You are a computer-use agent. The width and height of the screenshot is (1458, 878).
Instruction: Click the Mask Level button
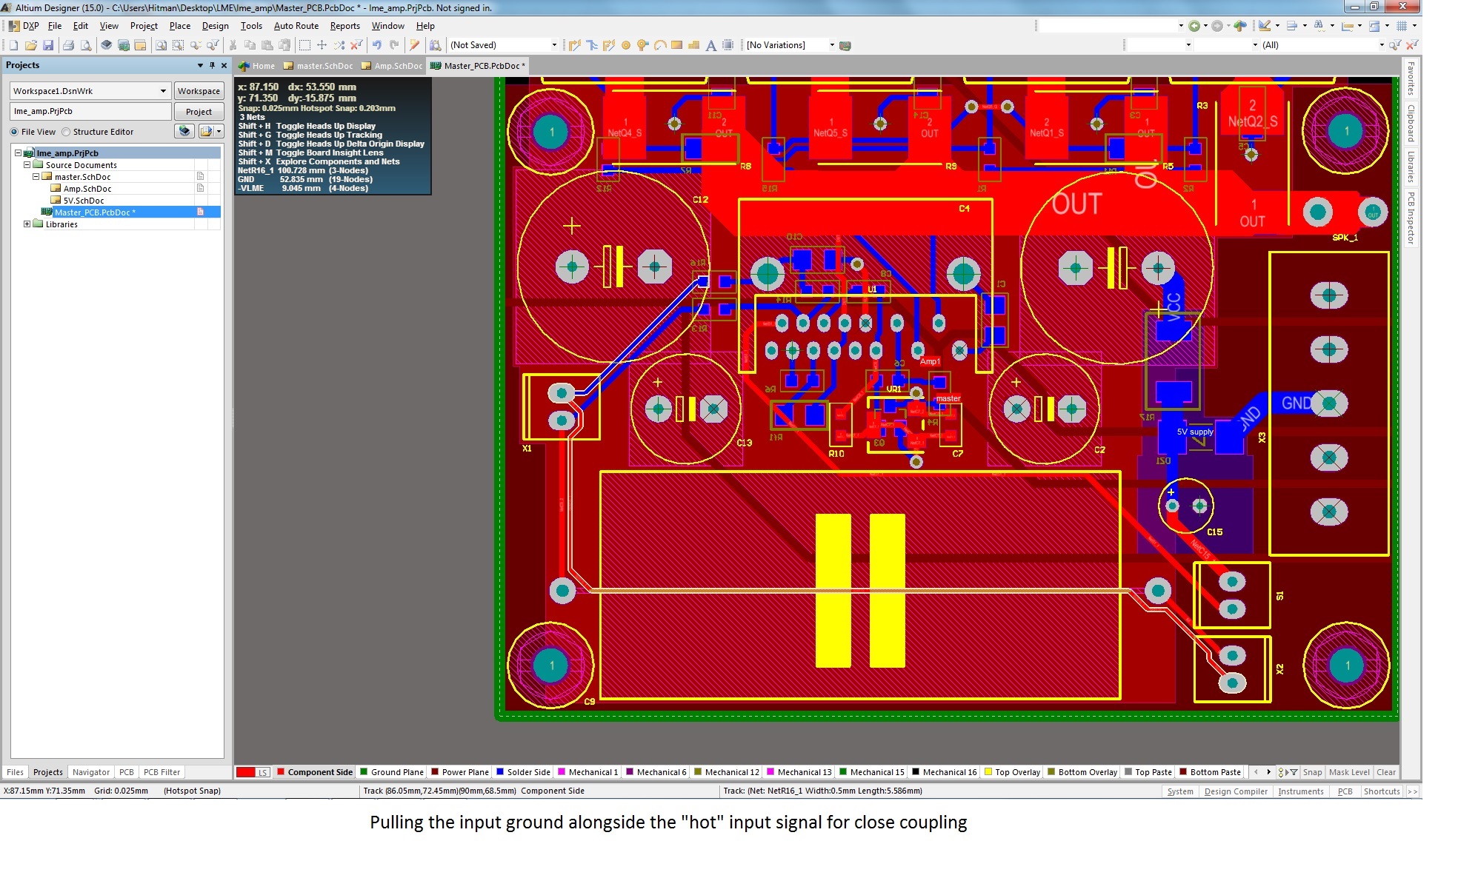pos(1349,772)
